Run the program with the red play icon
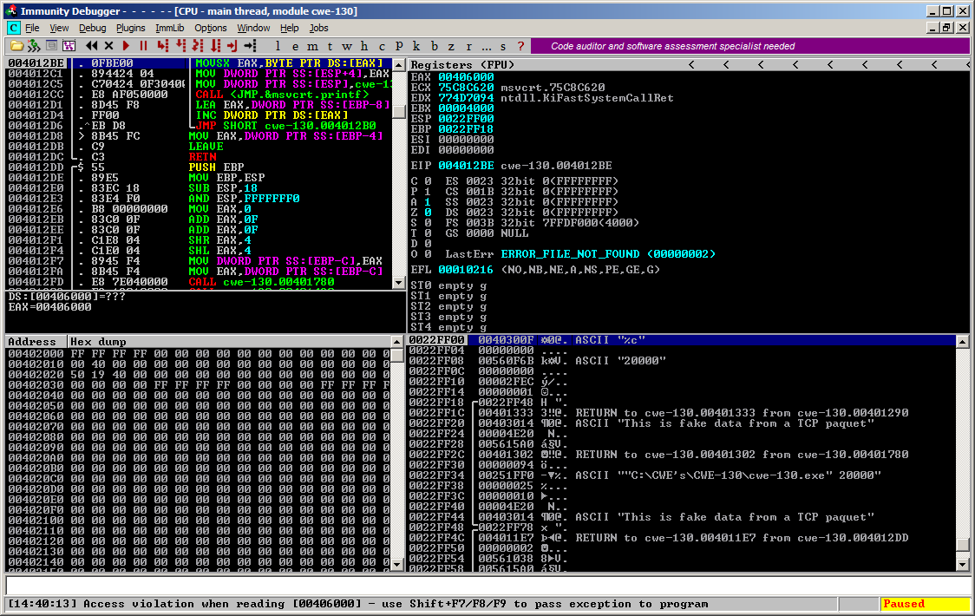The image size is (975, 616). pyautogui.click(x=127, y=46)
